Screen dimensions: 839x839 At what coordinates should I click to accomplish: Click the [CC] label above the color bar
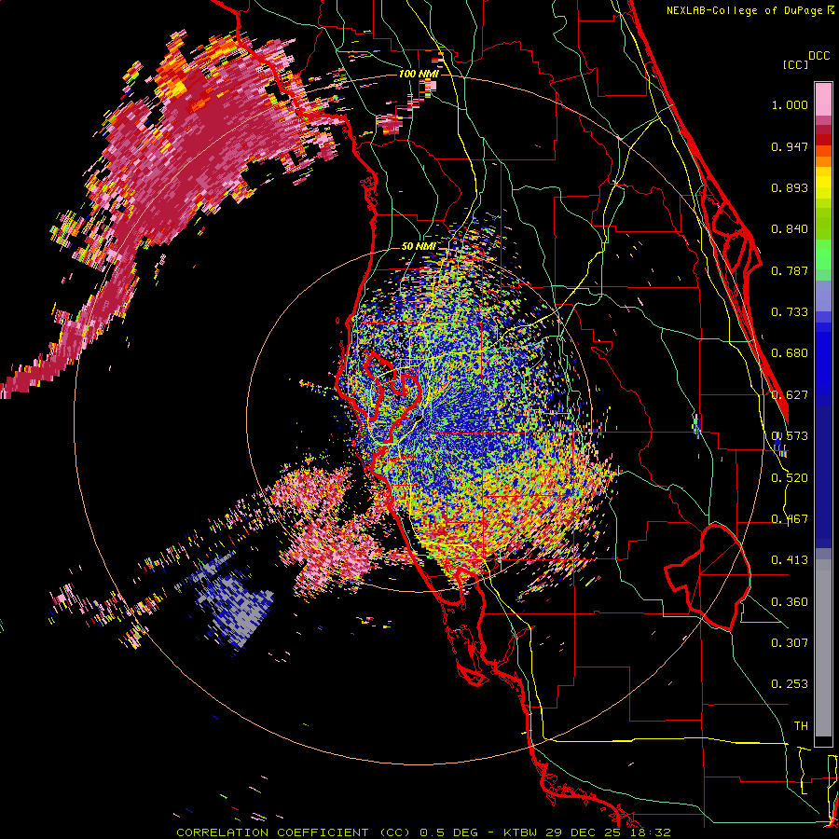tap(794, 64)
